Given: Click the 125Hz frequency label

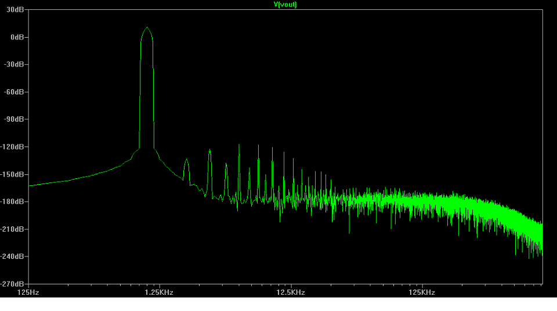Looking at the screenshot, I should [x=28, y=292].
